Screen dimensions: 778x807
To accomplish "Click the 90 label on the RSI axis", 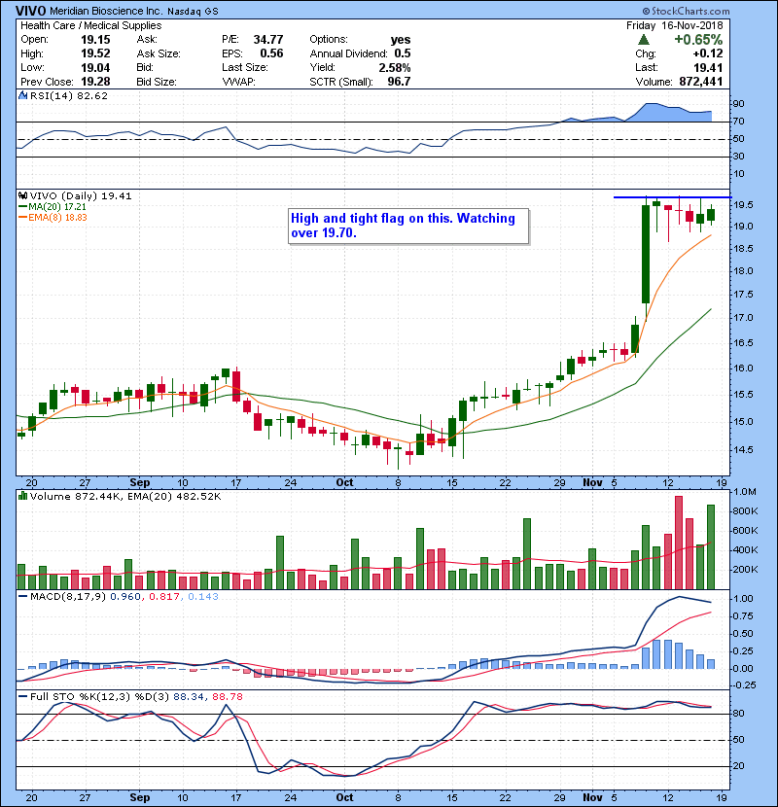I will click(x=739, y=104).
